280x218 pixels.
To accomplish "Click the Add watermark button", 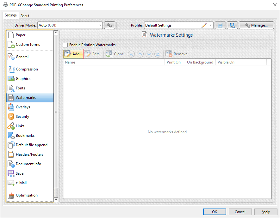I will (73, 54).
